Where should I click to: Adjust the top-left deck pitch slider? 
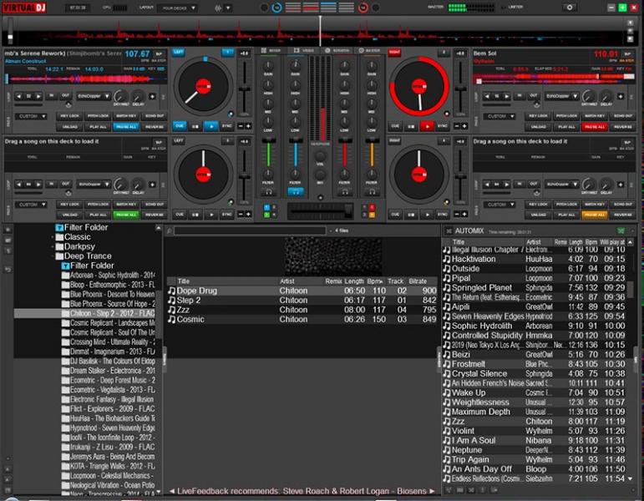coord(245,89)
